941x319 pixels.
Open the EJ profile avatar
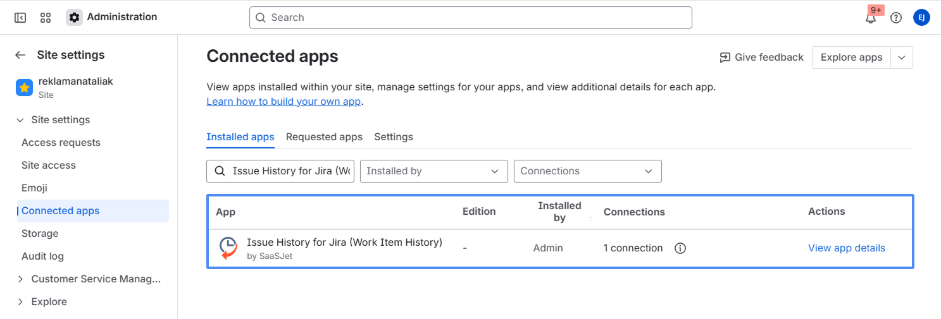921,18
